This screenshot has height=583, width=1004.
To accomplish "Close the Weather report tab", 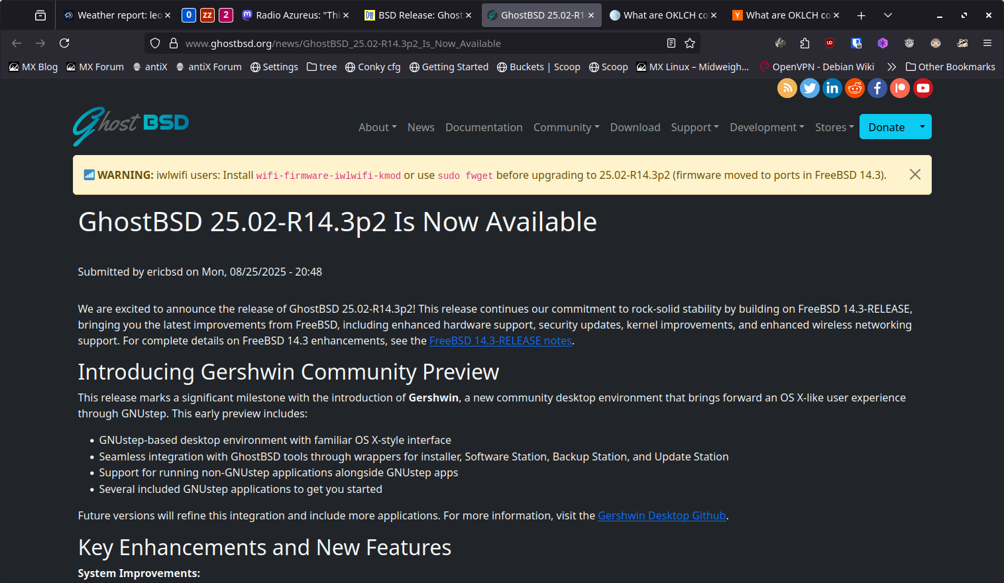I will click(x=168, y=15).
